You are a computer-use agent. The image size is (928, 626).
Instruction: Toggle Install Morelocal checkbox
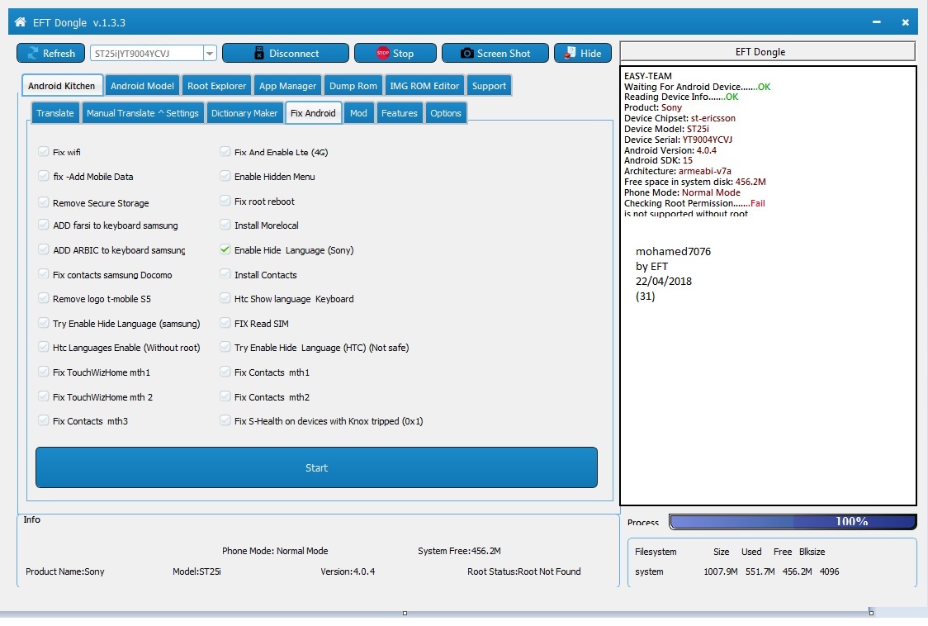click(x=225, y=225)
